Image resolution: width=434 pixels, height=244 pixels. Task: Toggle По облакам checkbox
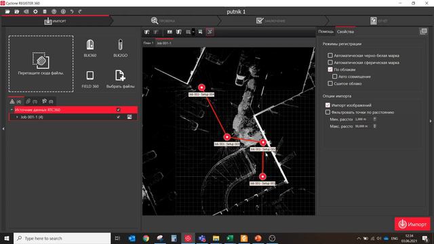tap(330, 69)
